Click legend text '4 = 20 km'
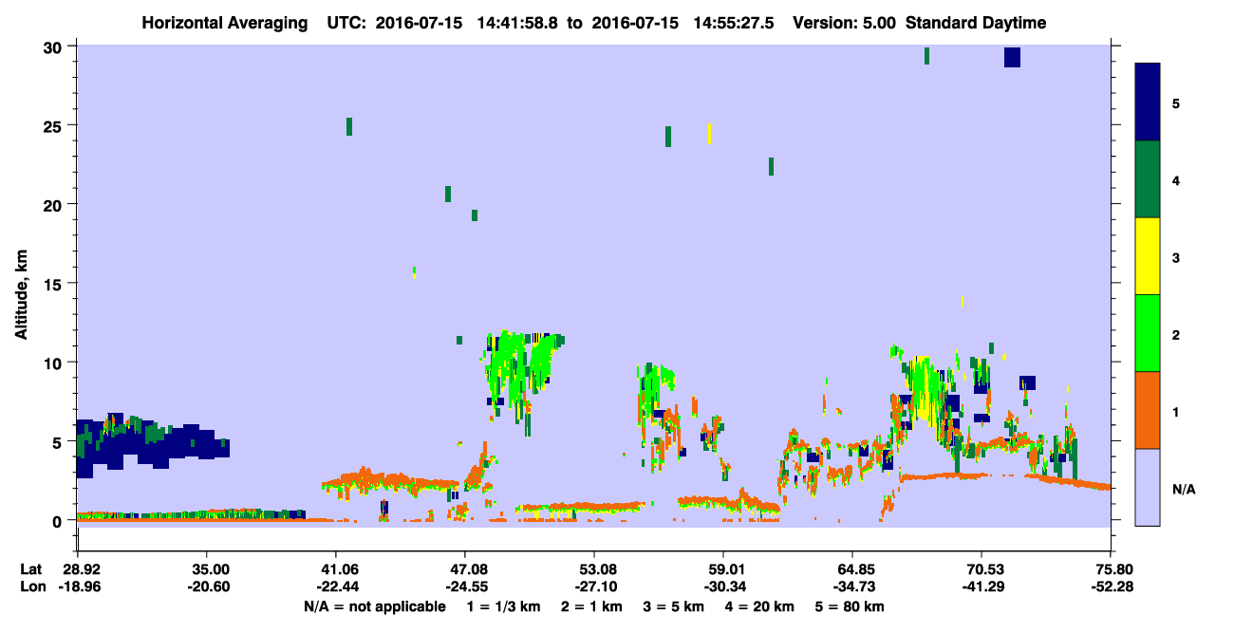This screenshot has height=633, width=1234. [759, 606]
